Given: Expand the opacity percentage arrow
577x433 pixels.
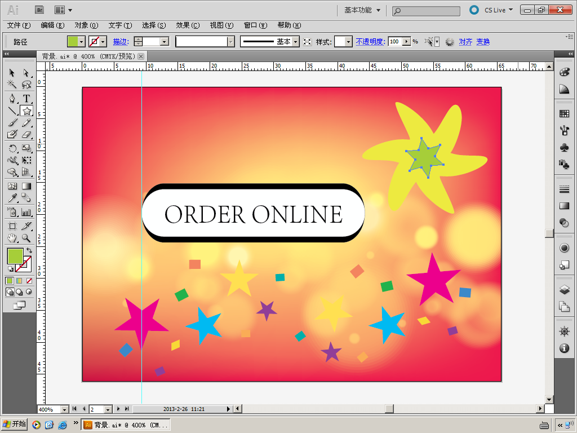Looking at the screenshot, I should click(x=407, y=42).
